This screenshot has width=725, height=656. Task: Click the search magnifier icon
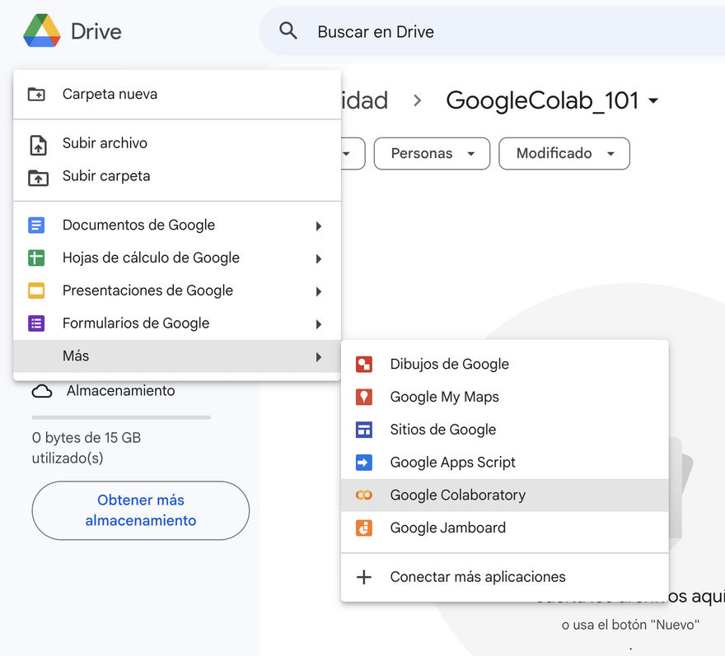click(x=288, y=31)
